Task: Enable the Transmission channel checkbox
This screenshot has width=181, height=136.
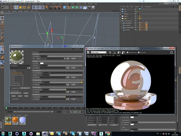Action: [23, 83]
